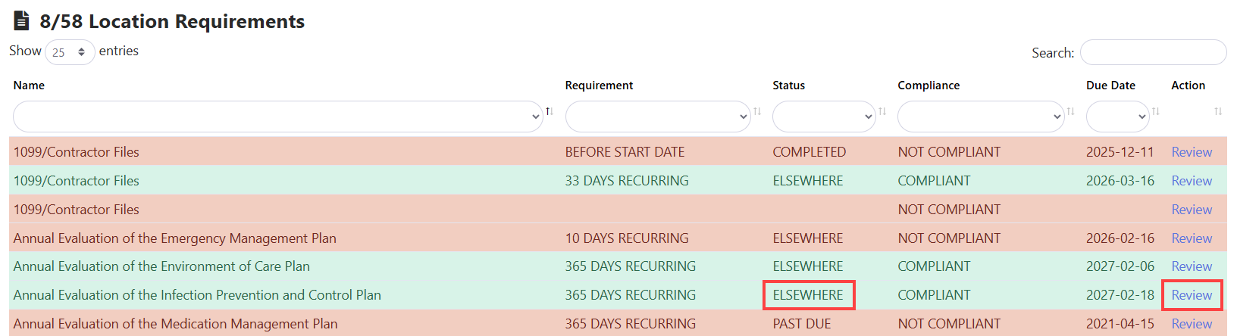Open Review for Infection Prevention and Control Plan
This screenshot has width=1237, height=336.
(1192, 295)
